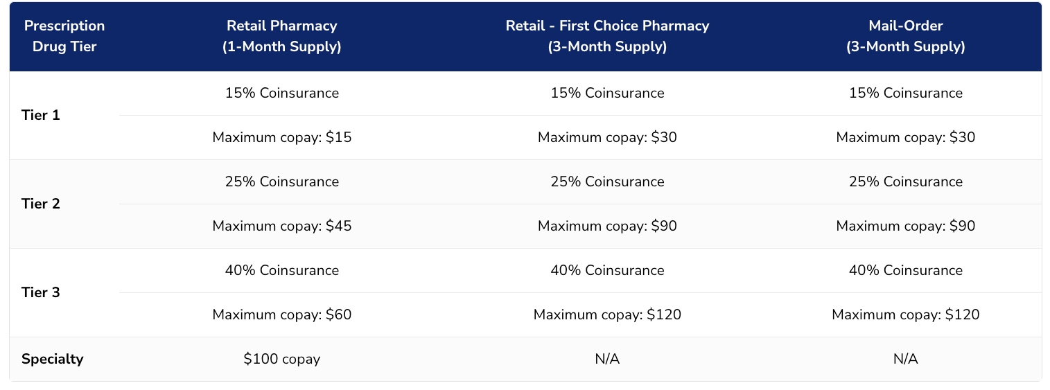Image resolution: width=1050 pixels, height=390 pixels.
Task: Click Mail-Order 25% Coinsurance cell
Action: coord(905,181)
